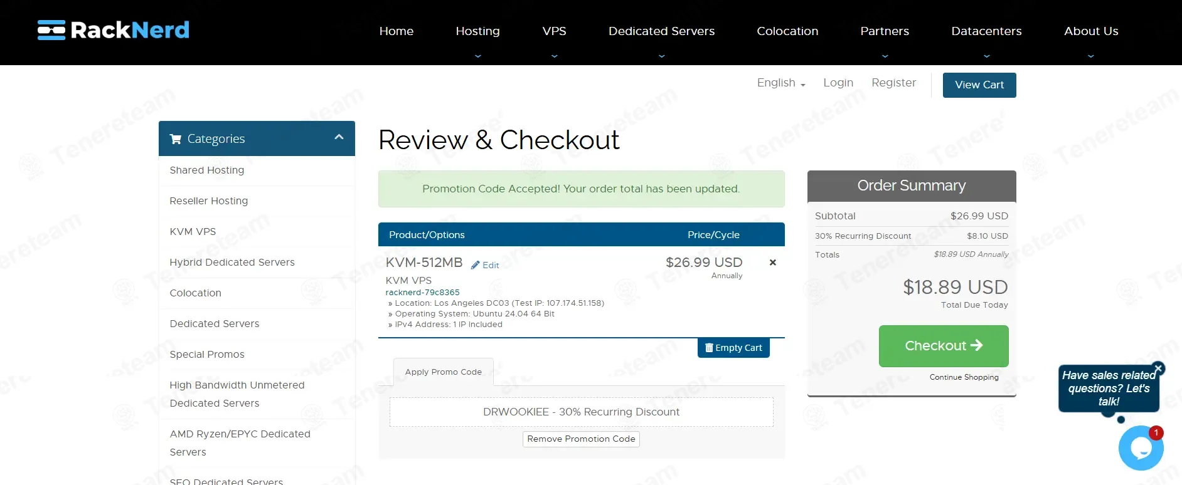Click the pencil Edit link for KVM-512MB
Image resolution: width=1182 pixels, height=485 pixels.
coord(485,265)
